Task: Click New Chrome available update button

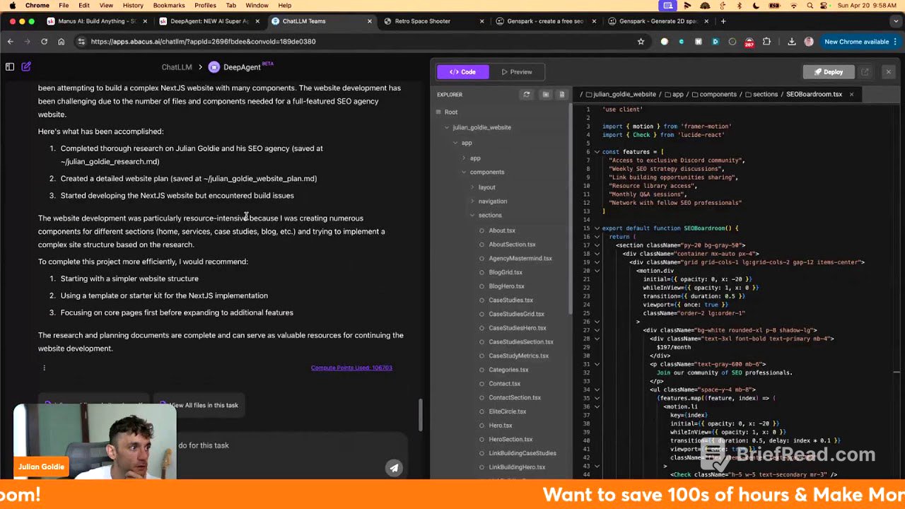Action: point(859,42)
